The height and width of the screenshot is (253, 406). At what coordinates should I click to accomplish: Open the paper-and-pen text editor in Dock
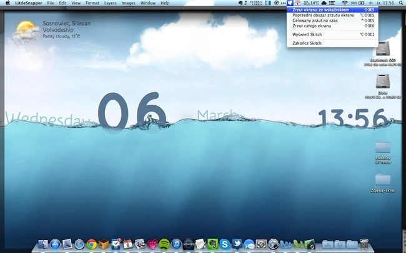(201, 244)
